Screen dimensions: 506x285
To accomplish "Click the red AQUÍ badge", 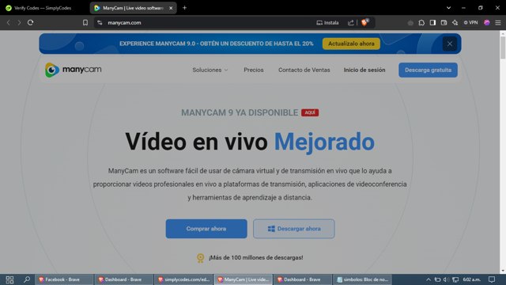I will [x=310, y=112].
